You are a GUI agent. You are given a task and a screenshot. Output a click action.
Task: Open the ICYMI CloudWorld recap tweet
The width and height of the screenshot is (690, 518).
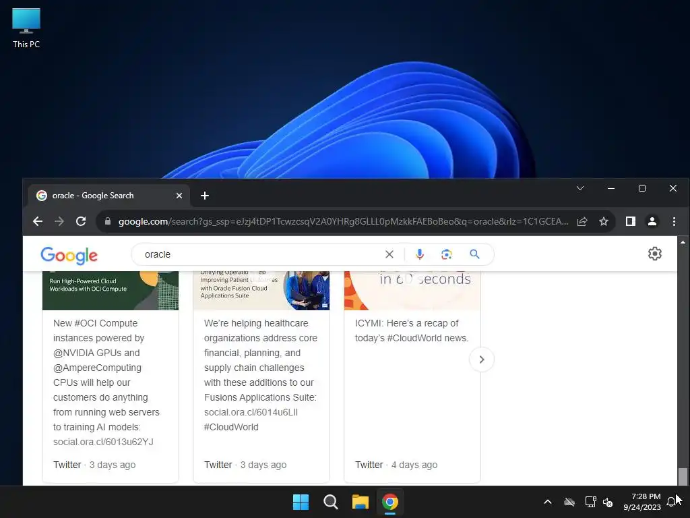click(412, 330)
